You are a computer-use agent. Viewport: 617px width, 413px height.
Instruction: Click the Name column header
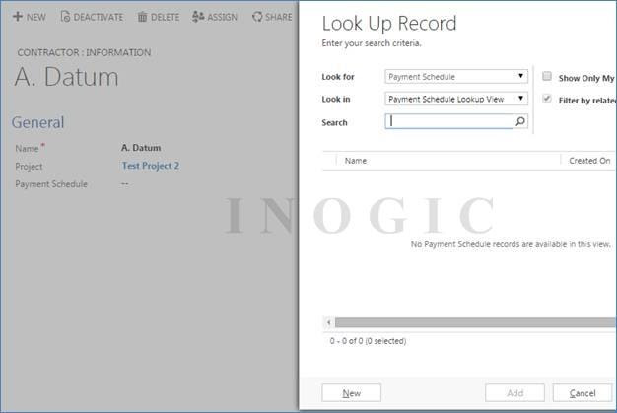tap(356, 161)
